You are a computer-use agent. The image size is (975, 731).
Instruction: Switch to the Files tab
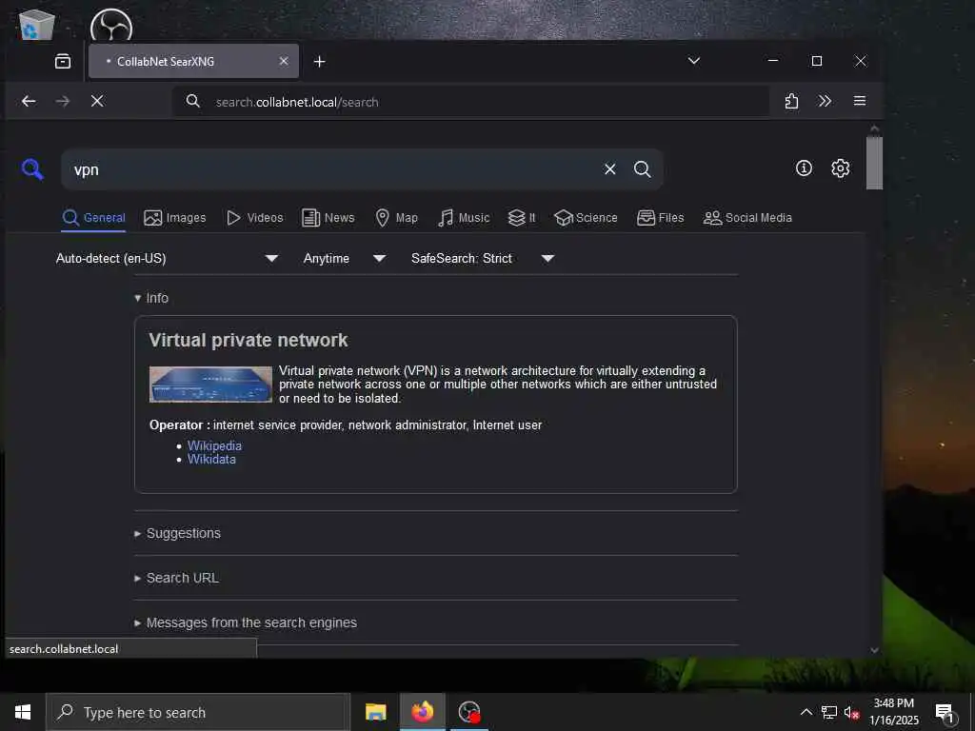[x=661, y=218]
